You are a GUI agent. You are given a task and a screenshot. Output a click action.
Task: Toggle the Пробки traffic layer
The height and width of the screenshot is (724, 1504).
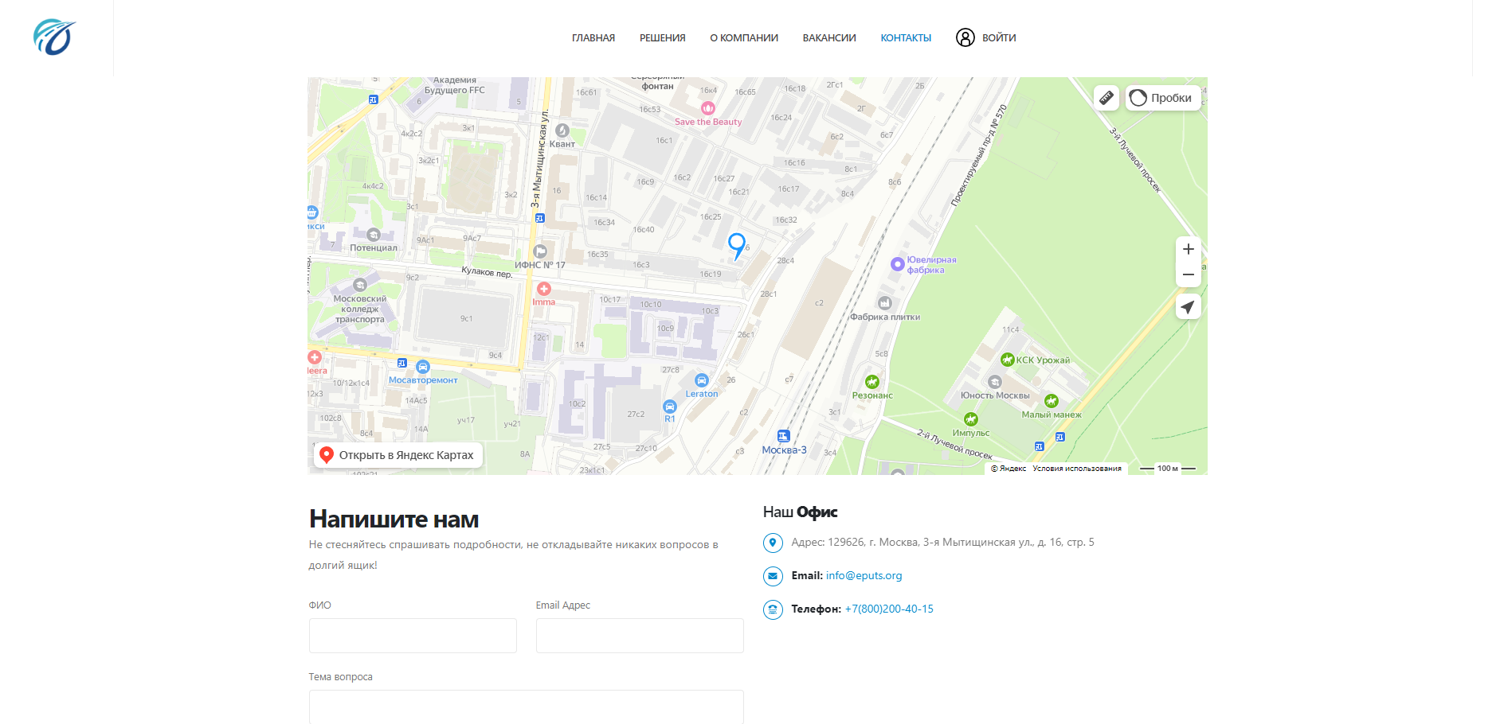(1162, 98)
